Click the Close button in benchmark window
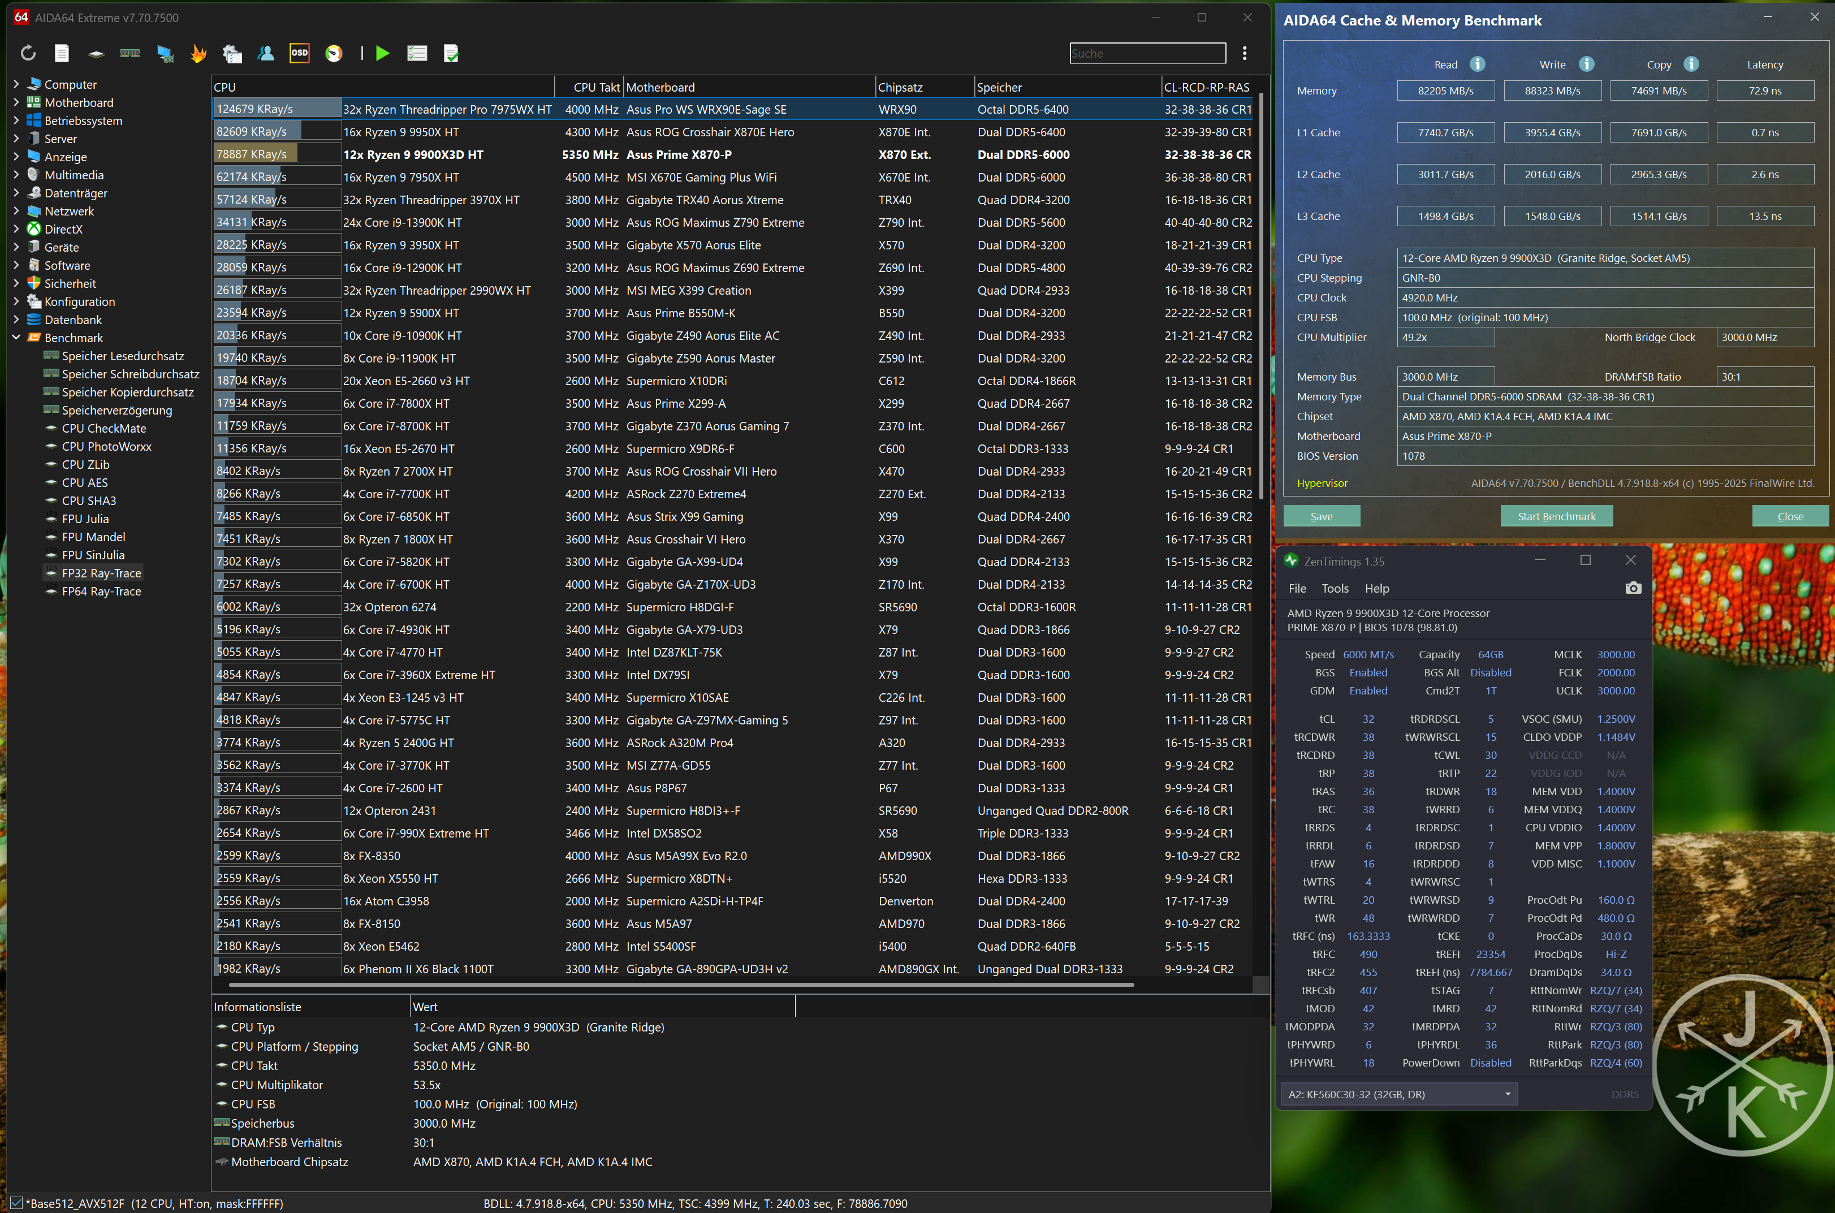1835x1213 pixels. 1790,516
